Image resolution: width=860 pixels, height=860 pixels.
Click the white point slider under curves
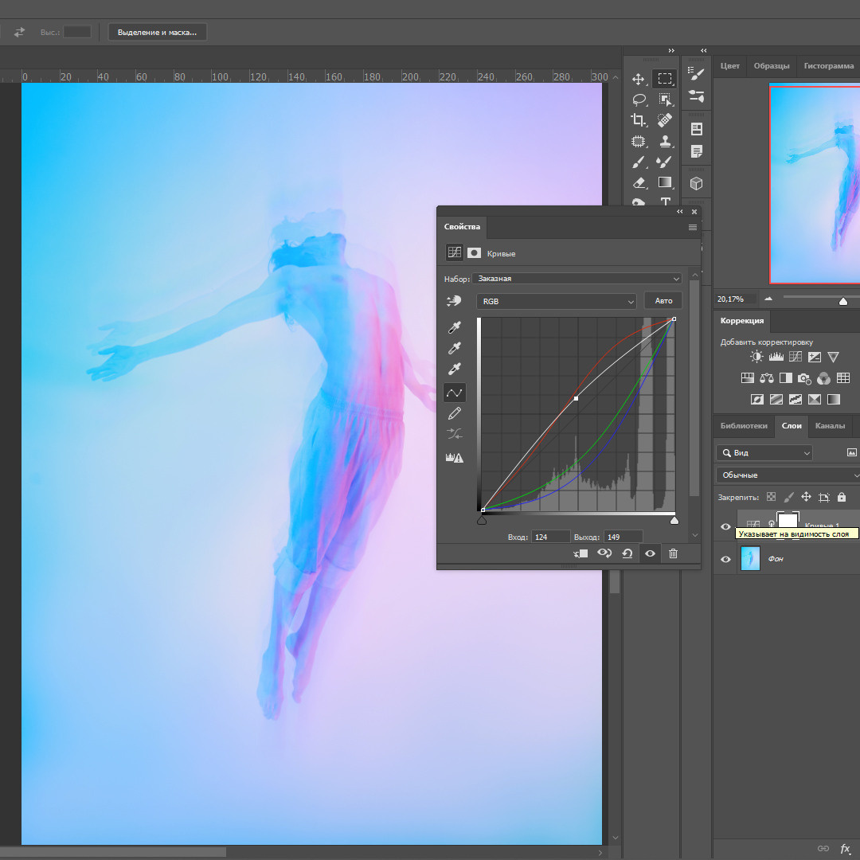coord(674,521)
